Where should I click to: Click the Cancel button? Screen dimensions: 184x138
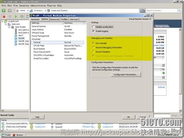click(x=143, y=117)
